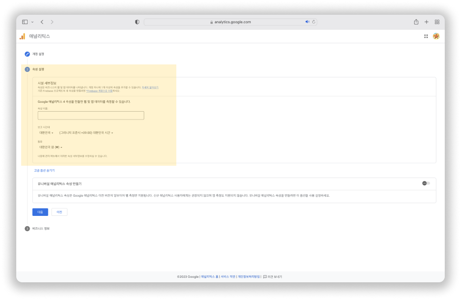Screen dimensions: 461x300
Task: Edit step 1 계정 설정 pencil icon
Action: pos(28,54)
